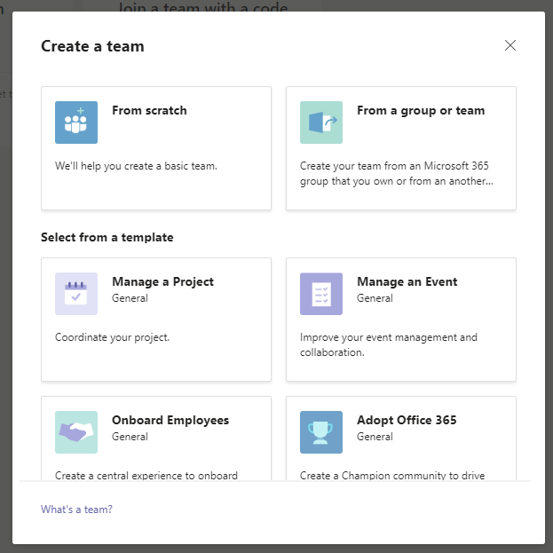Viewport: 553px width, 553px height.
Task: Click the Adopt Office 365 trophy icon
Action: (x=321, y=432)
